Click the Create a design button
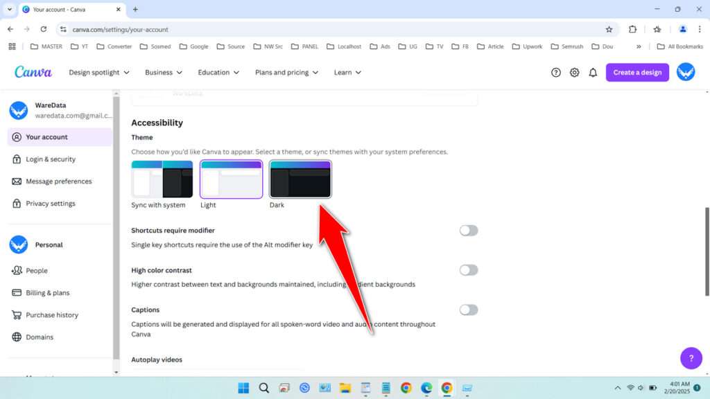The image size is (710, 399). click(x=637, y=72)
